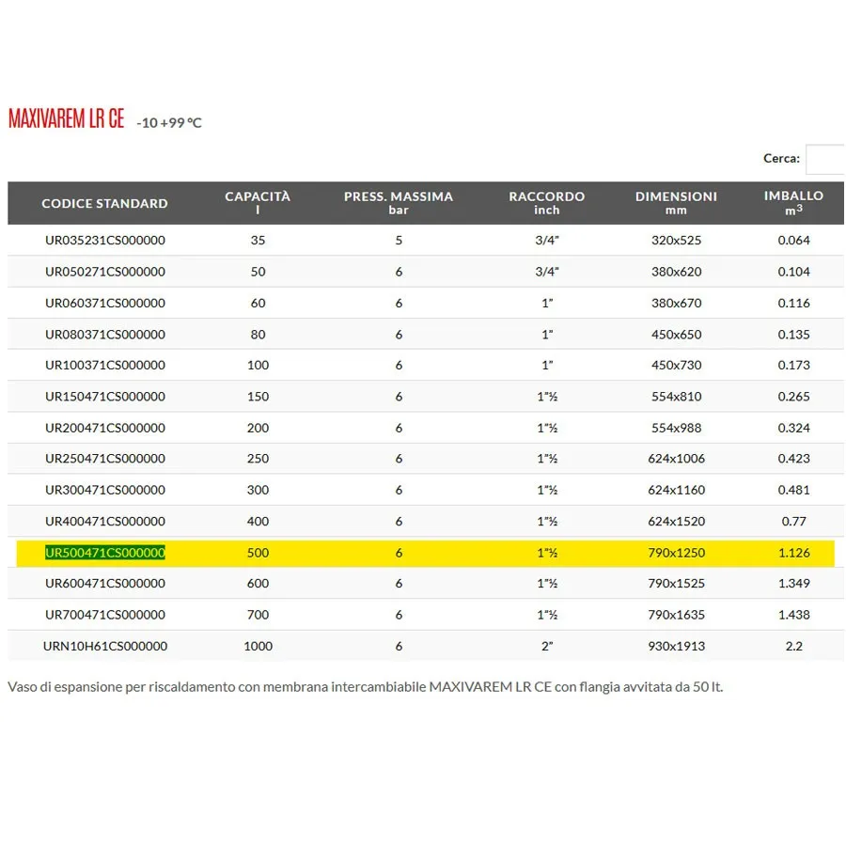
Task: Click packaging value 0.77
Action: click(x=793, y=521)
